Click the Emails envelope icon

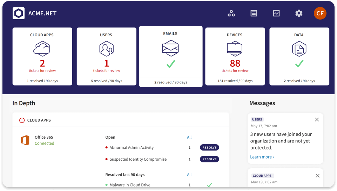coord(170,48)
